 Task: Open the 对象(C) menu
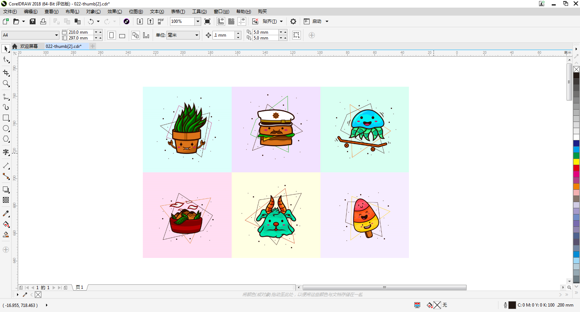tap(93, 12)
